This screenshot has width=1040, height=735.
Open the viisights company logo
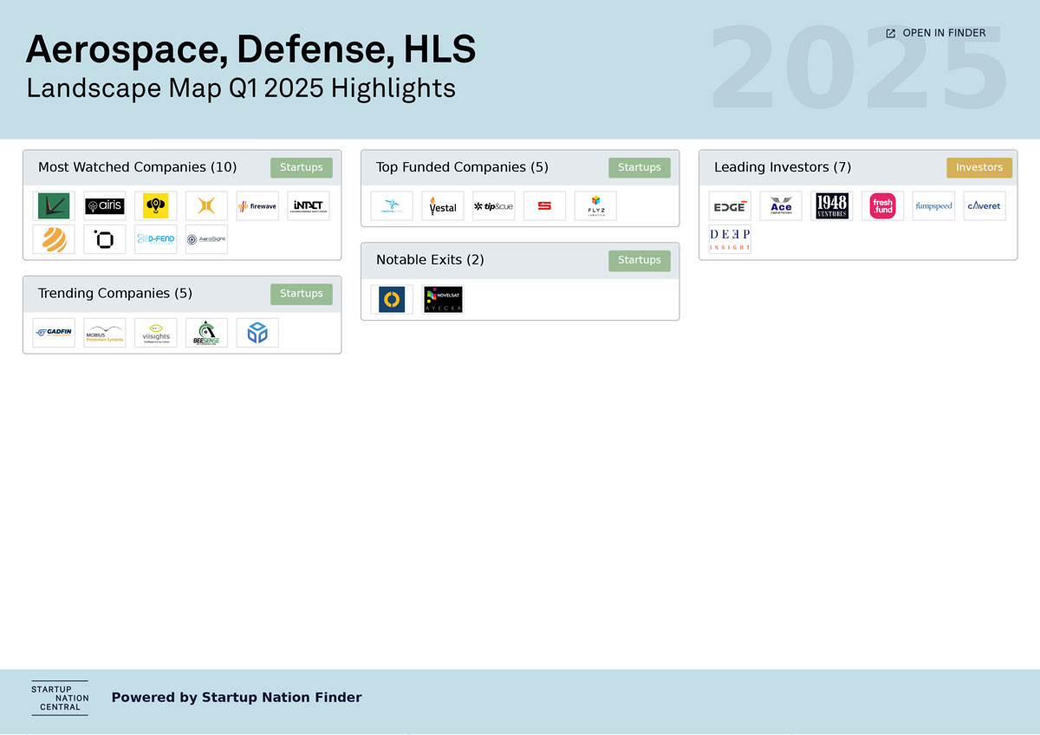click(x=156, y=333)
